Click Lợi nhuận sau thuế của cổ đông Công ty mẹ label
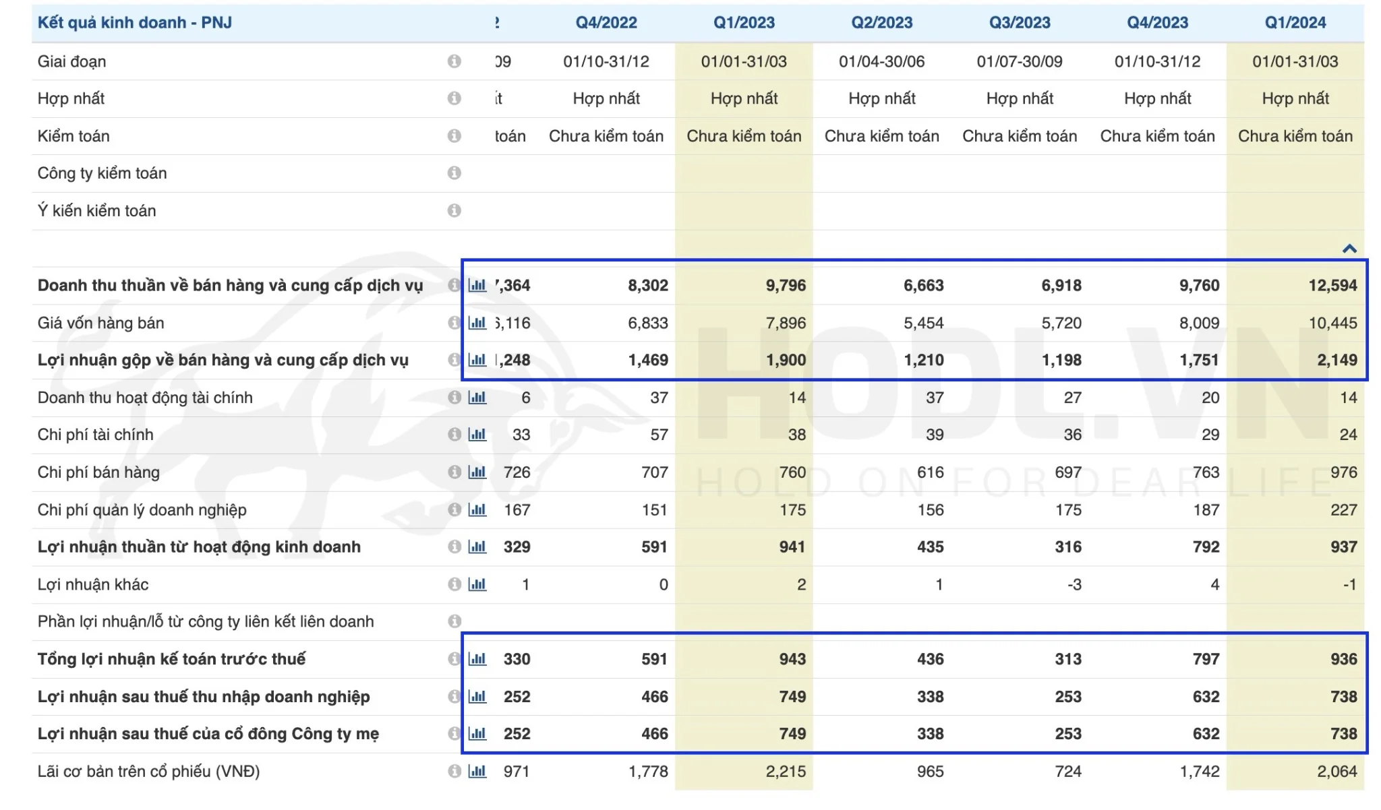Viewport: 1381px width, 810px height. (208, 734)
